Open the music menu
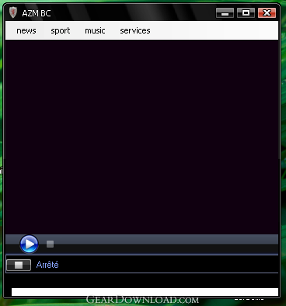Image resolution: width=286 pixels, height=306 pixels. click(95, 30)
